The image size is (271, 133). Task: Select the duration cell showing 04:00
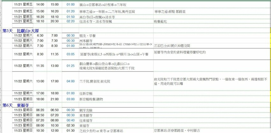click(70, 81)
